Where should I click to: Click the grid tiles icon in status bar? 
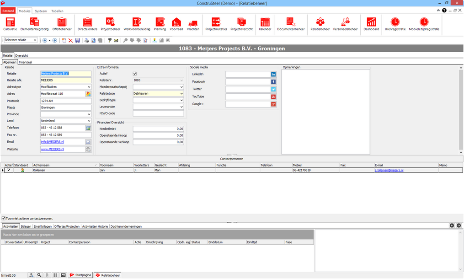tap(55, 275)
